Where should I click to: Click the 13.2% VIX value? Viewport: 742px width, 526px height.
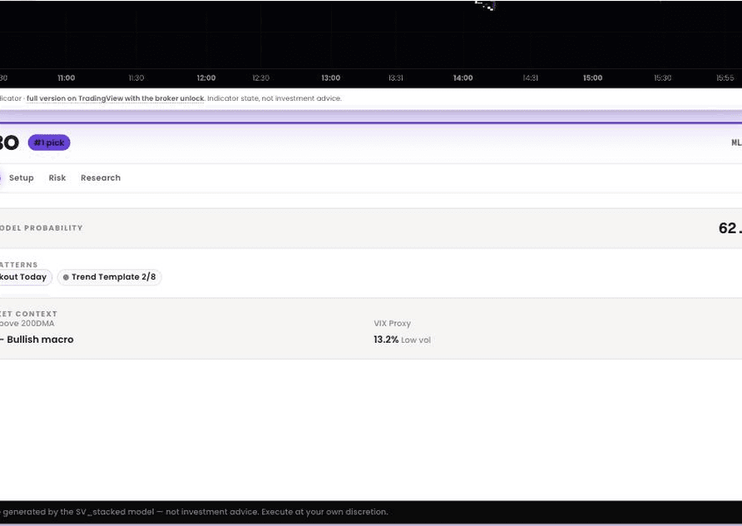click(386, 340)
